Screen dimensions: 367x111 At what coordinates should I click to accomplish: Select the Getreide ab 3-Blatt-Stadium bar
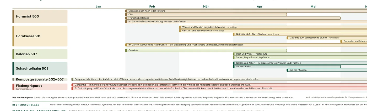click(x=300, y=34)
